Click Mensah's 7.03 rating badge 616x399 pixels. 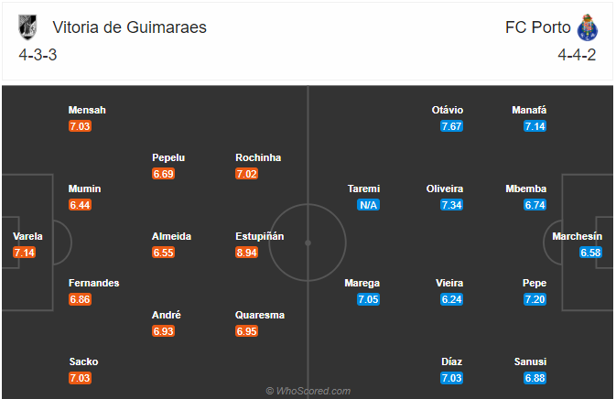81,126
